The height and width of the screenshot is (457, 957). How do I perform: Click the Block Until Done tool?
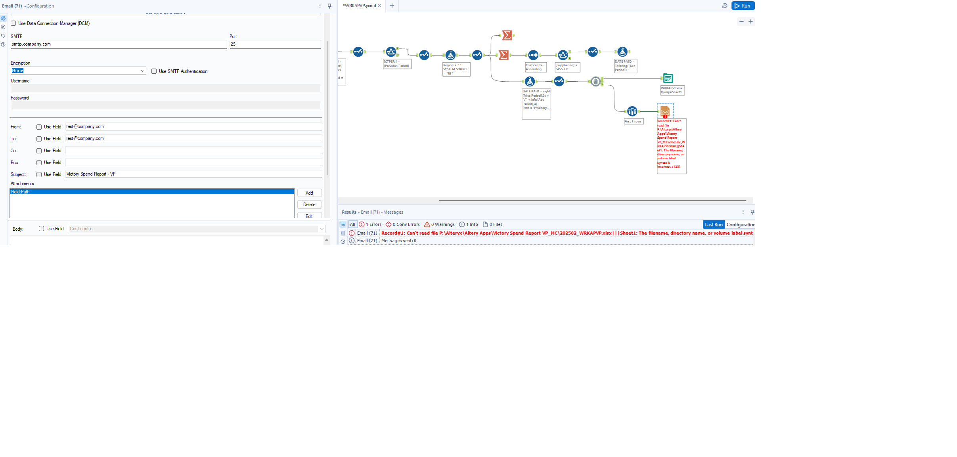595,82
